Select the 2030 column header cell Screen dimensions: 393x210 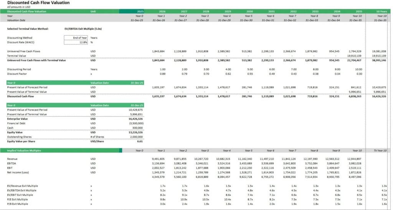[x=249, y=11]
